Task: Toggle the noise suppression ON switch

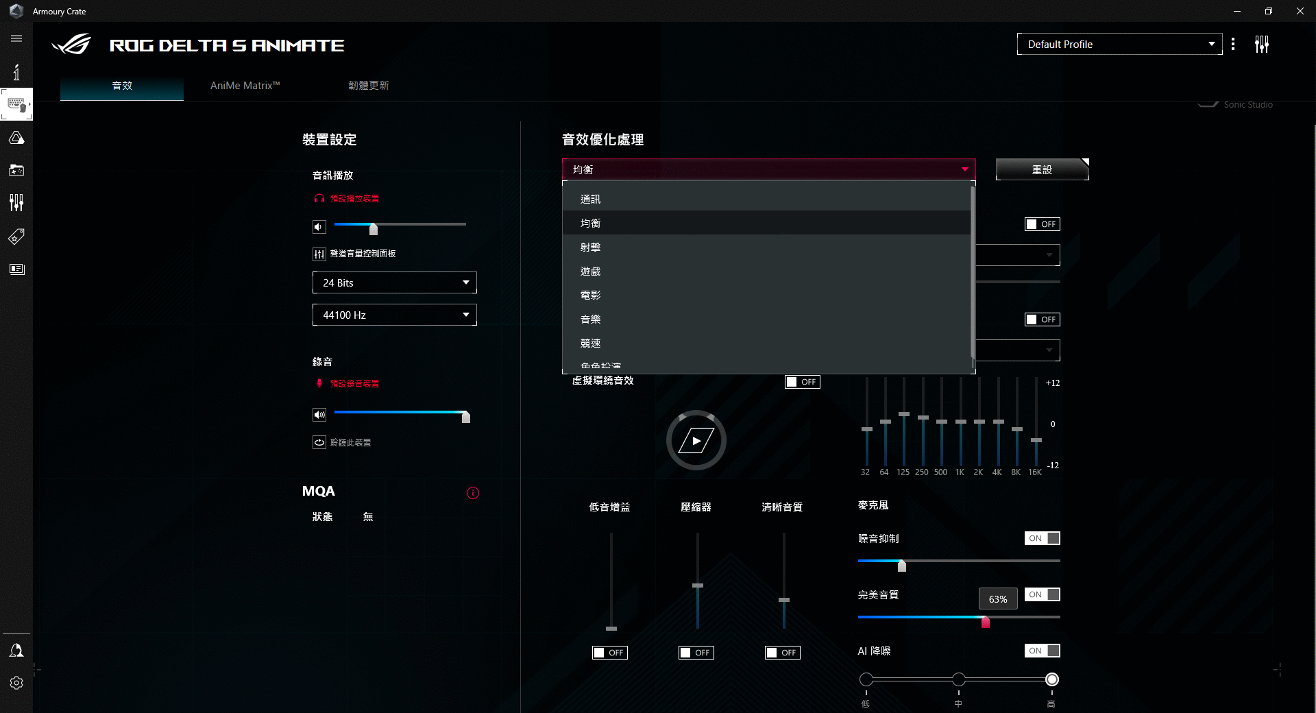Action: (1043, 538)
